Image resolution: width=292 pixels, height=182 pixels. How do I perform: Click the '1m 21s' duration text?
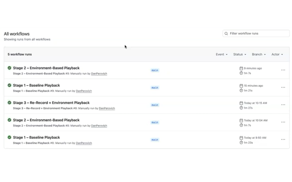(248, 90)
